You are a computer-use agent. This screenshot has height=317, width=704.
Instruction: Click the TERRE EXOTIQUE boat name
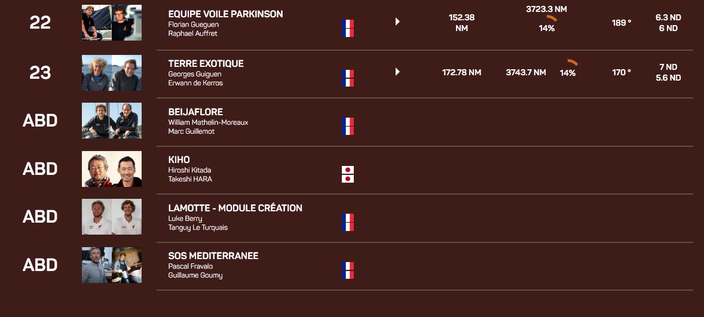point(206,64)
